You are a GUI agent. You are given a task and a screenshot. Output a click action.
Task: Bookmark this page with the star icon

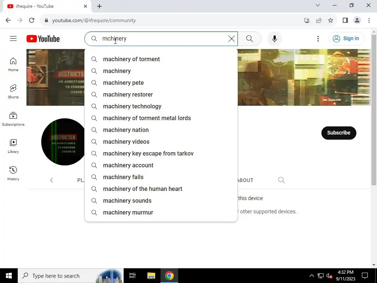coord(331,21)
